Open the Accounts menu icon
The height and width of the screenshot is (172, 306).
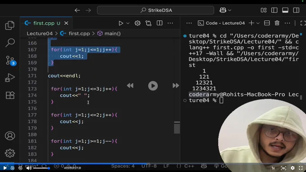(x=10, y=136)
